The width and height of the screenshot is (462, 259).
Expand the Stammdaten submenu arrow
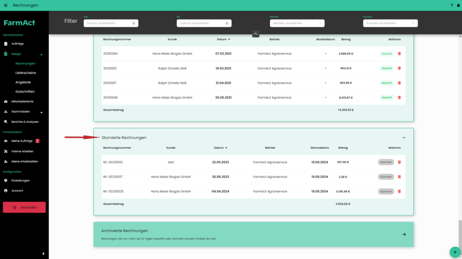pos(41,112)
